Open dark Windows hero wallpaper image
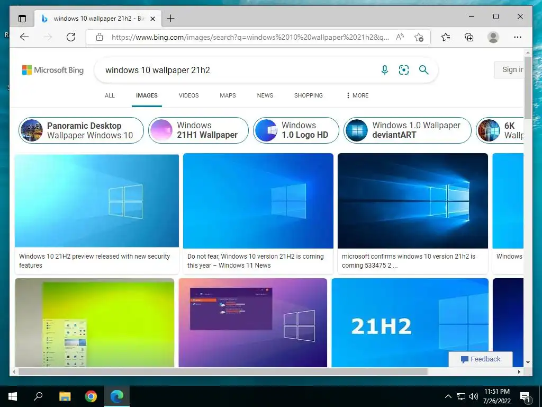Viewport: 542px width, 407px height. coord(413,201)
